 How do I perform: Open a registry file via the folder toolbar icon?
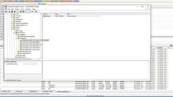pos(6,12)
